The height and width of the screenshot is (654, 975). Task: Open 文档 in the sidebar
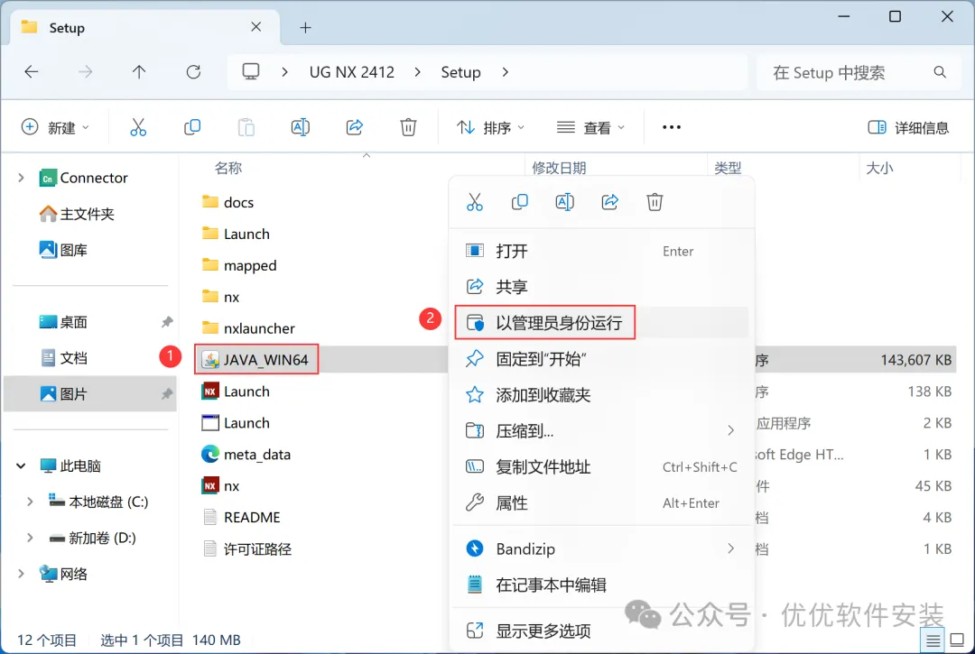[63, 358]
